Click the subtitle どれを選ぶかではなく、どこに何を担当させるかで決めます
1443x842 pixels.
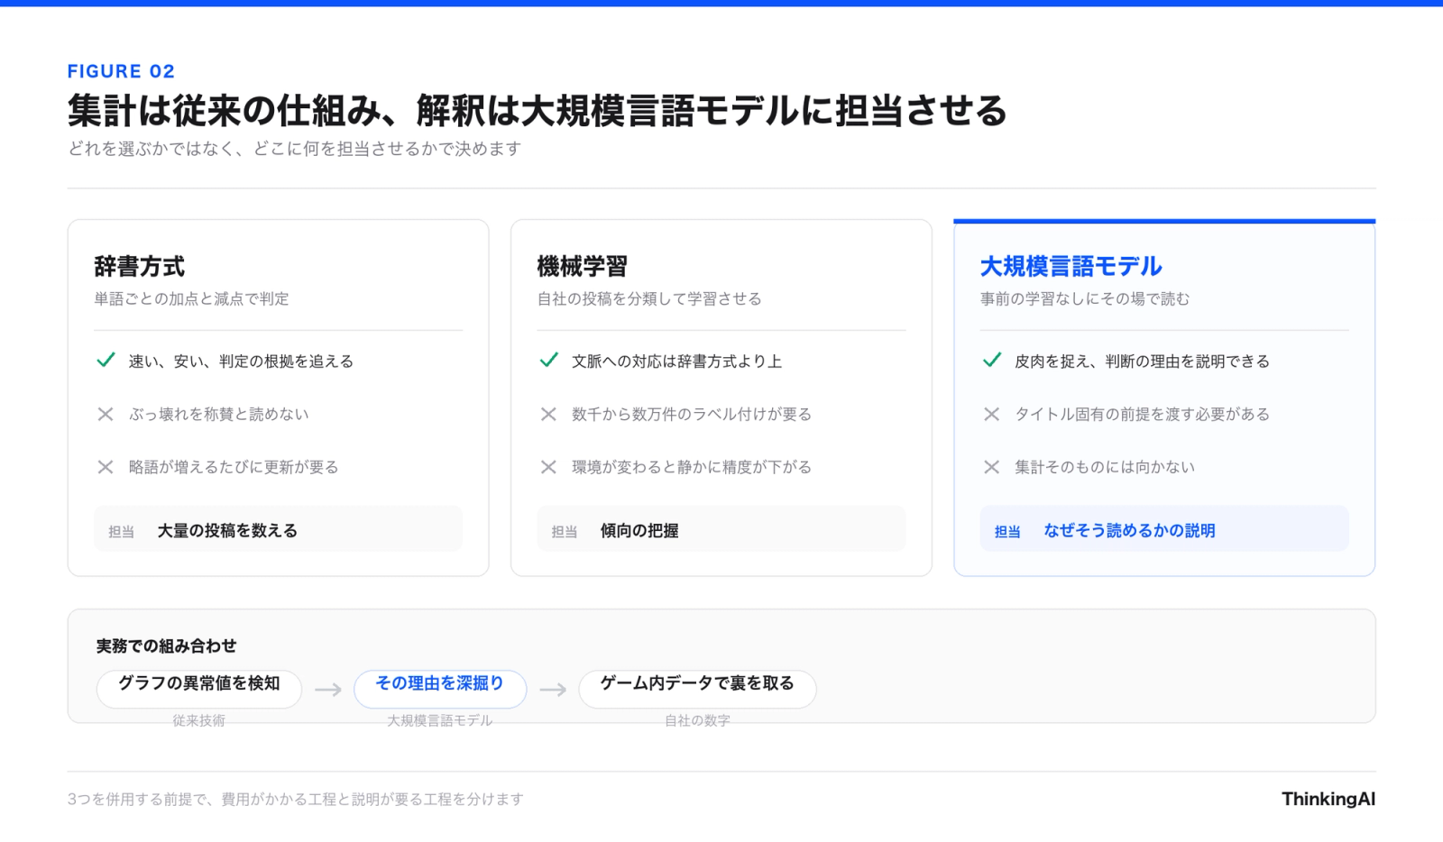coord(295,149)
